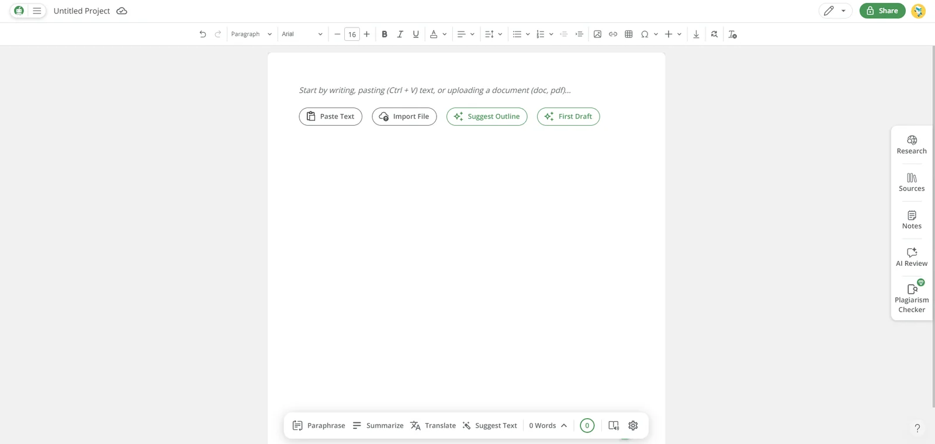Open the Arial font family dropdown
The height and width of the screenshot is (444, 935).
pyautogui.click(x=302, y=34)
